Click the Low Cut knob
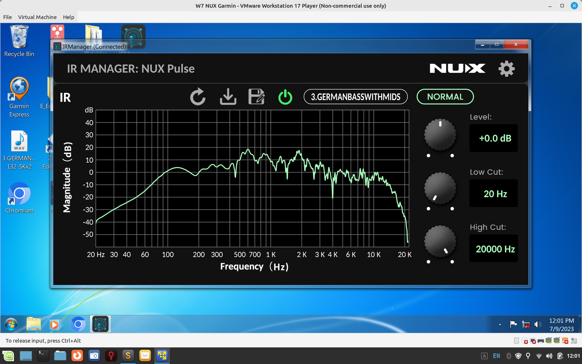This screenshot has width=582, height=364. tap(440, 188)
